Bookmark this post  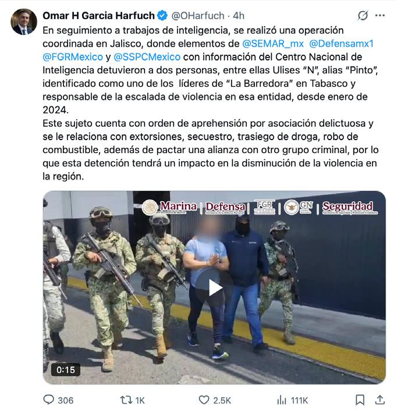(x=360, y=400)
